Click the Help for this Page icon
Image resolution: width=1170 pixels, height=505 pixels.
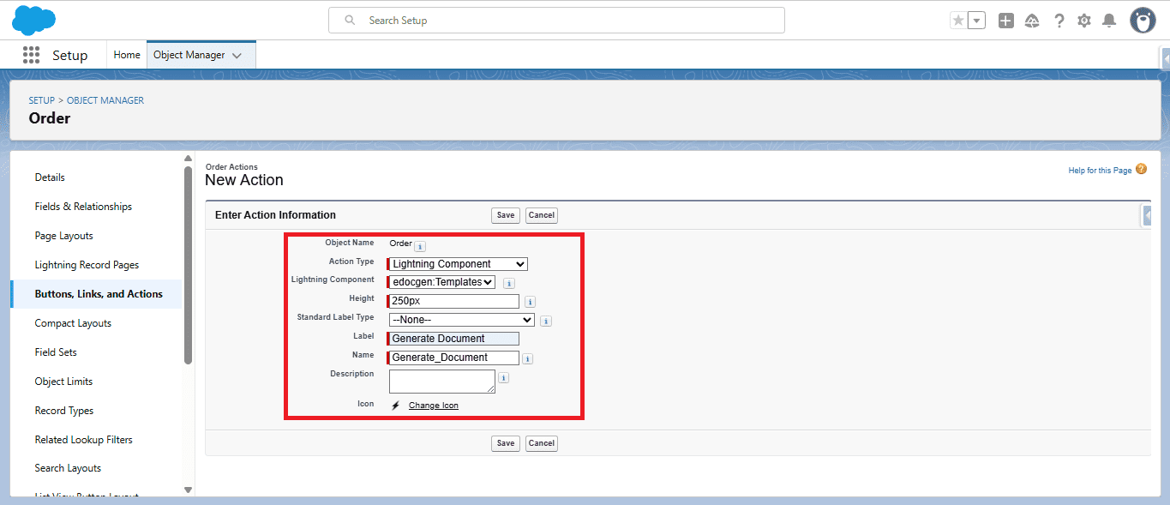pos(1141,170)
